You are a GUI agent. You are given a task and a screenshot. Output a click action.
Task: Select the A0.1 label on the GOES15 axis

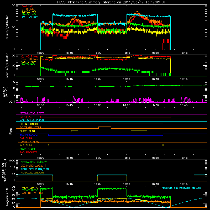tap(12, 102)
